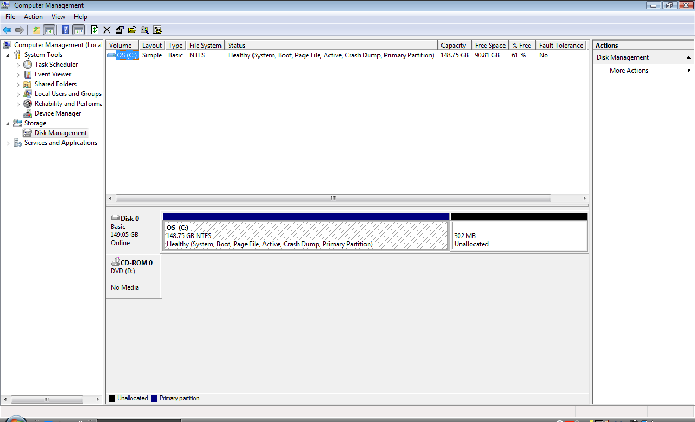Screen dimensions: 695x422
Task: Click the black X delete icon
Action: (107, 30)
